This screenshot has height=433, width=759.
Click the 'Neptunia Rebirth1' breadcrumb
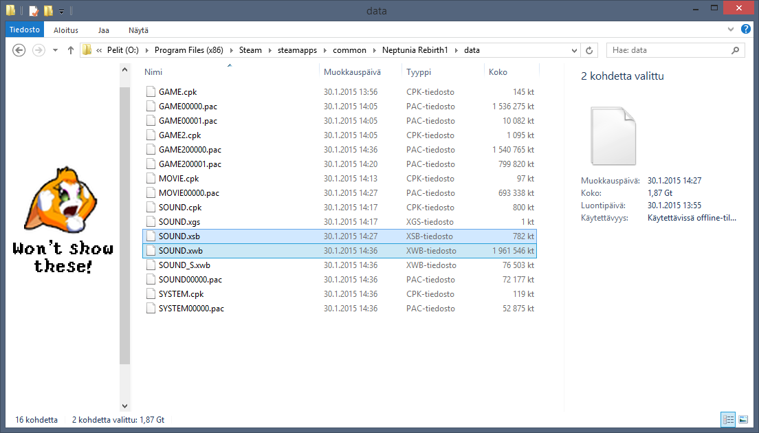[415, 50]
